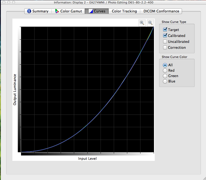Select the Red curve color radio
This screenshot has height=180, width=206.
pos(165,71)
